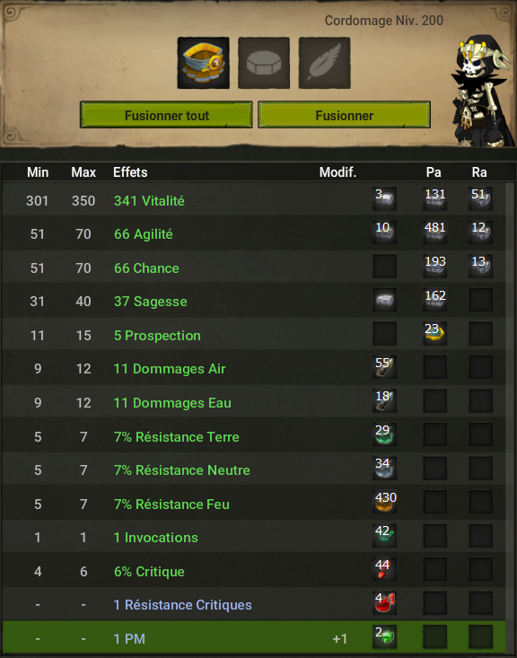Click the Fusionner button
The image size is (517, 658).
tap(344, 115)
